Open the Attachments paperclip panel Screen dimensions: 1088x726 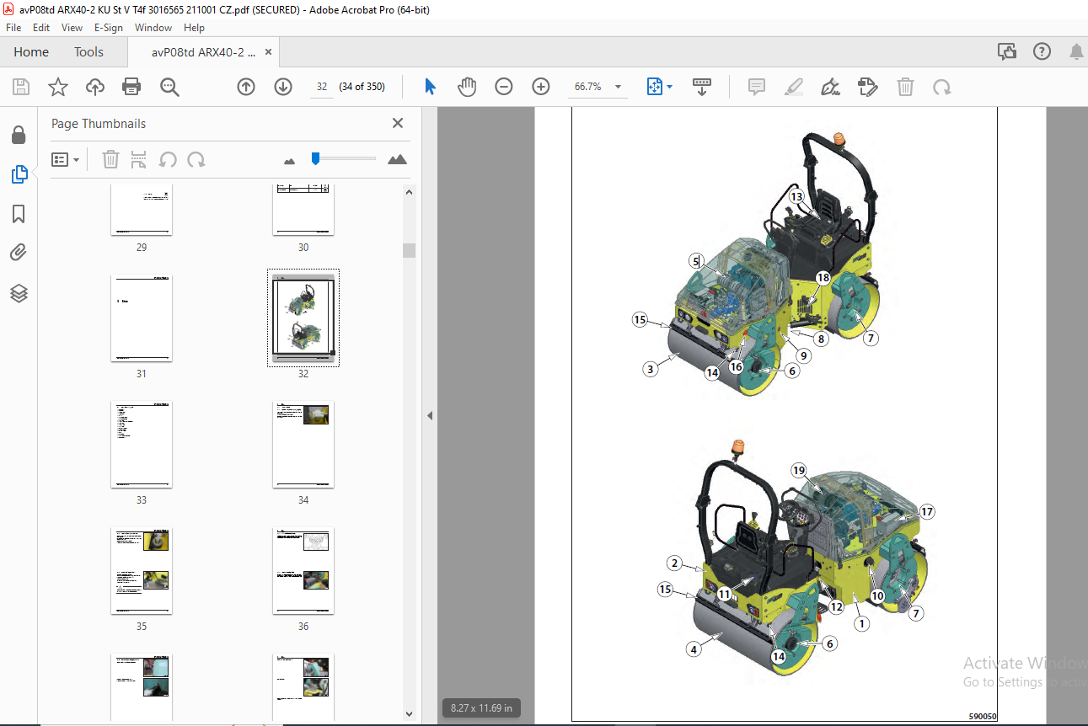pyautogui.click(x=19, y=253)
